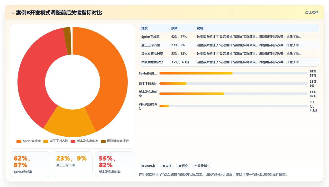Image resolution: width=329 pixels, height=187 pixels.
Task: Click the lightning icon beside the title
Action: click(x=12, y=13)
